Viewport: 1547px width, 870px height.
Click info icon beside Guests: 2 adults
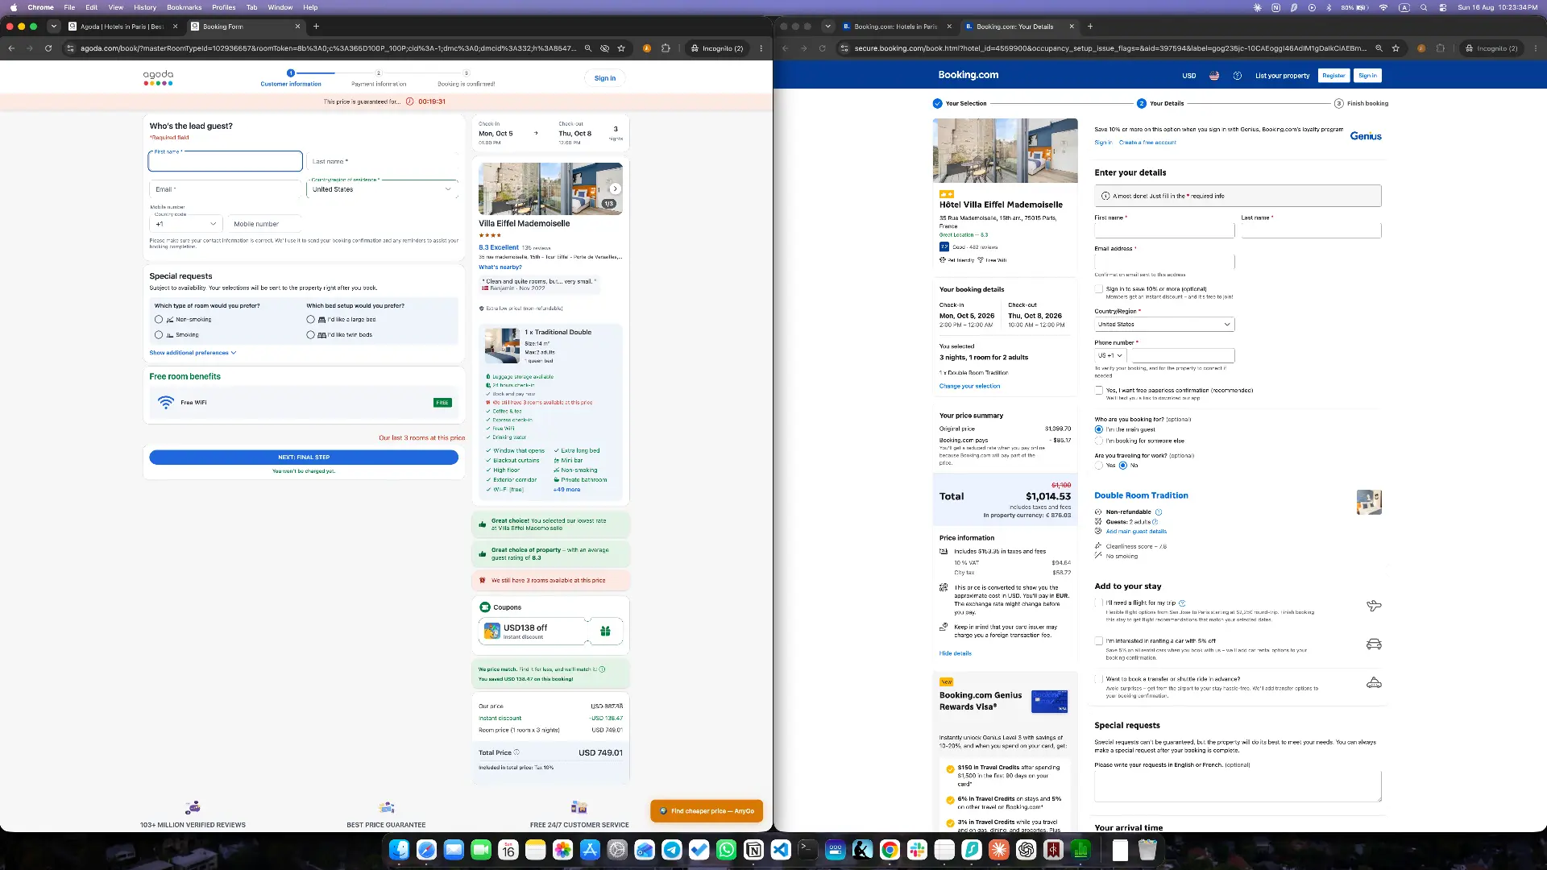point(1155,522)
